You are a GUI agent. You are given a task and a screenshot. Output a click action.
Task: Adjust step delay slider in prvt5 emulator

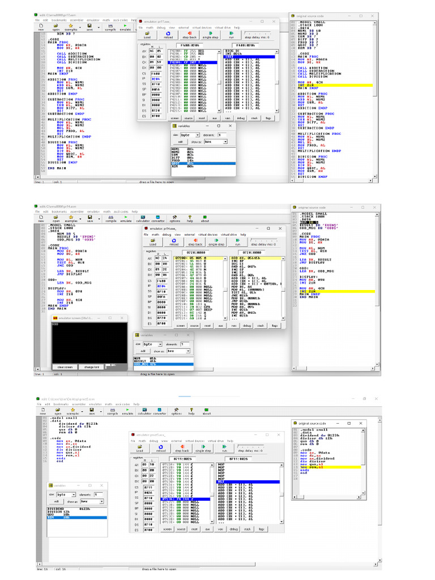click(252, 446)
